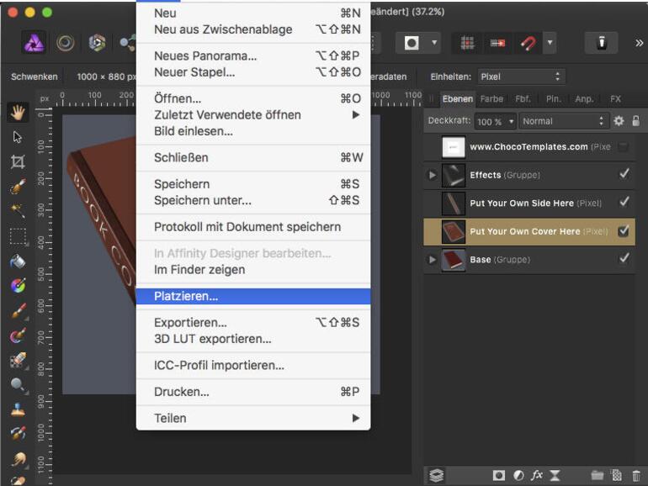Choose Platzieren… from the menu
The width and height of the screenshot is (648, 486).
(186, 296)
